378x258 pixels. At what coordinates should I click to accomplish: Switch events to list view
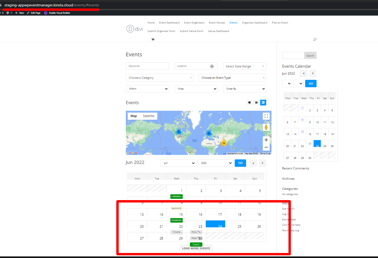(256, 102)
